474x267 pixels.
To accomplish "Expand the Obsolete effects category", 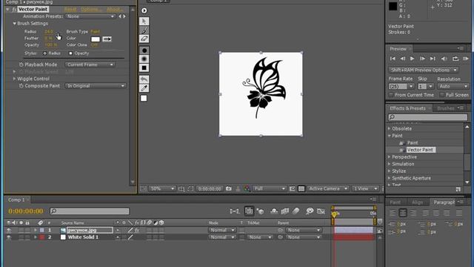I will 390,128.
